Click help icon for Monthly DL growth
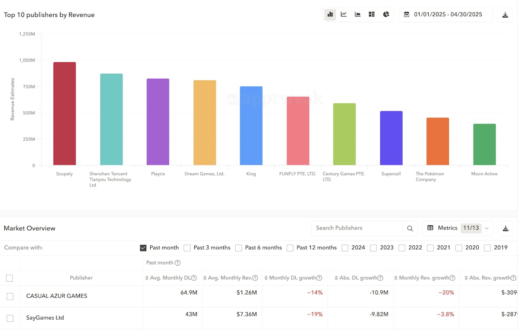Screen dimensions: 518x330 (319, 278)
